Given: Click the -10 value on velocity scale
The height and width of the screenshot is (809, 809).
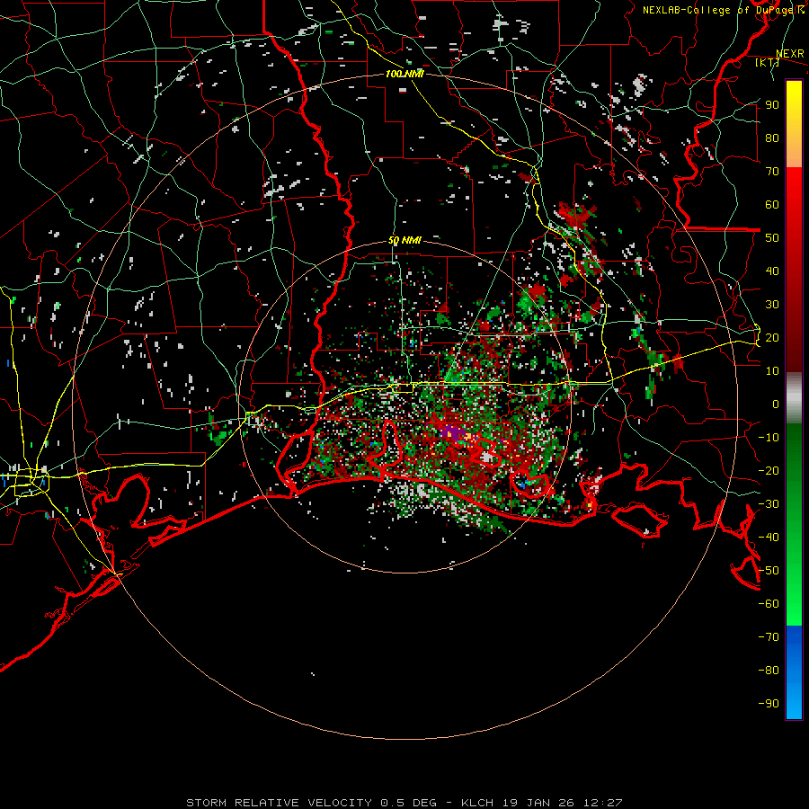Looking at the screenshot, I should (x=769, y=438).
